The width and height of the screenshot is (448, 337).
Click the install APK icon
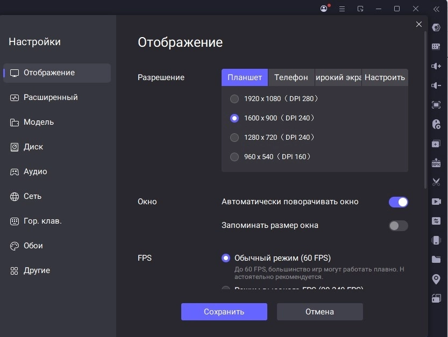pos(436,163)
